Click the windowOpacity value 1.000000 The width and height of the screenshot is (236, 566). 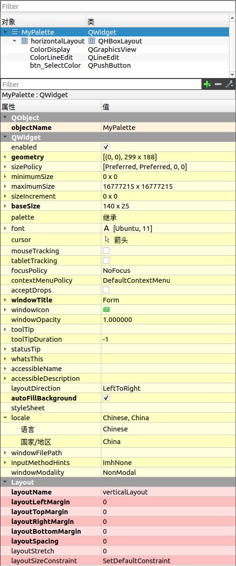click(x=117, y=320)
